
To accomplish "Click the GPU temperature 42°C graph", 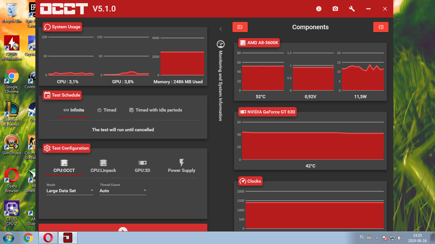I will 313,141.
